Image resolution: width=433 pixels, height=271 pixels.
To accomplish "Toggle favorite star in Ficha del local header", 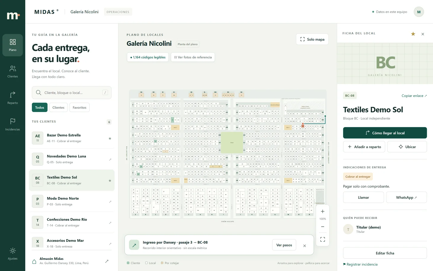I will [413, 34].
